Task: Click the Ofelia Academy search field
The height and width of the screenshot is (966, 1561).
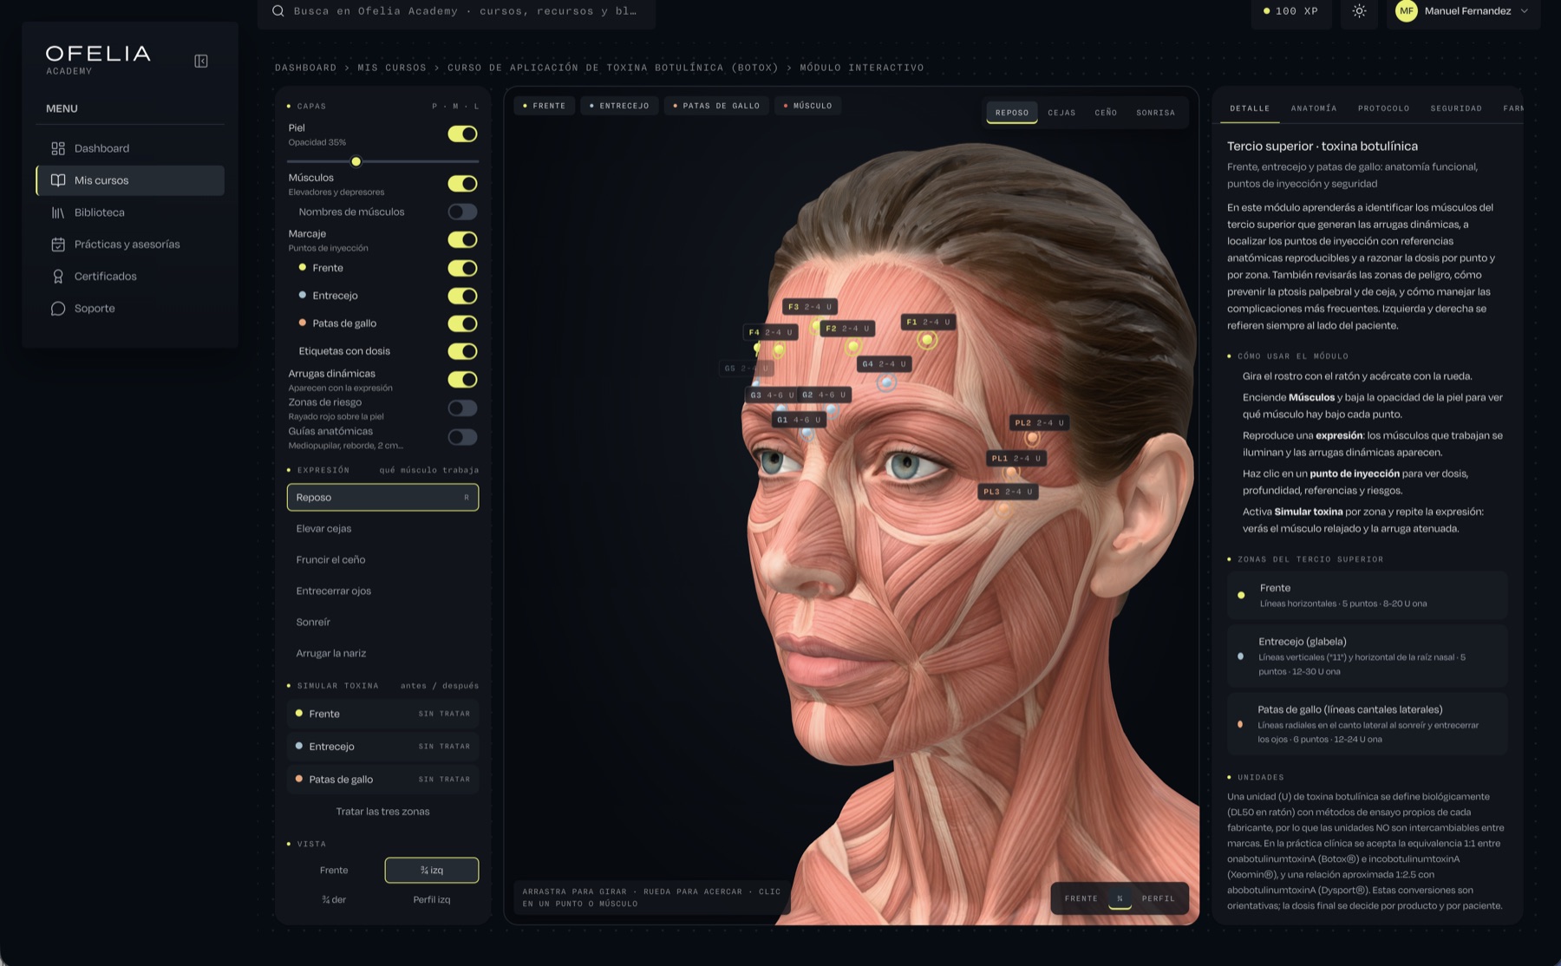Action: click(456, 11)
